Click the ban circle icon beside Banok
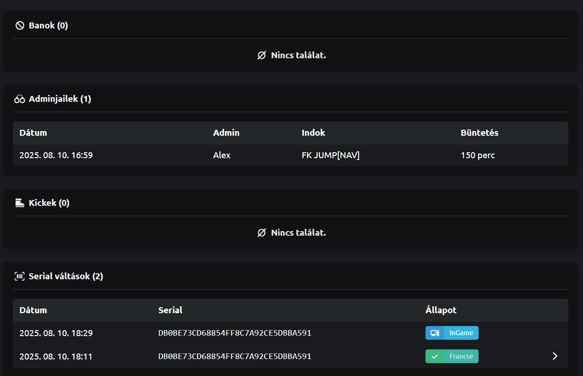This screenshot has width=583, height=376. pos(20,26)
